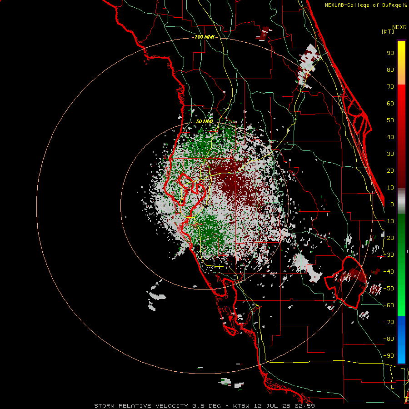Click the NEXR label above the color scale
This screenshot has height=409, width=409.
[399, 27]
